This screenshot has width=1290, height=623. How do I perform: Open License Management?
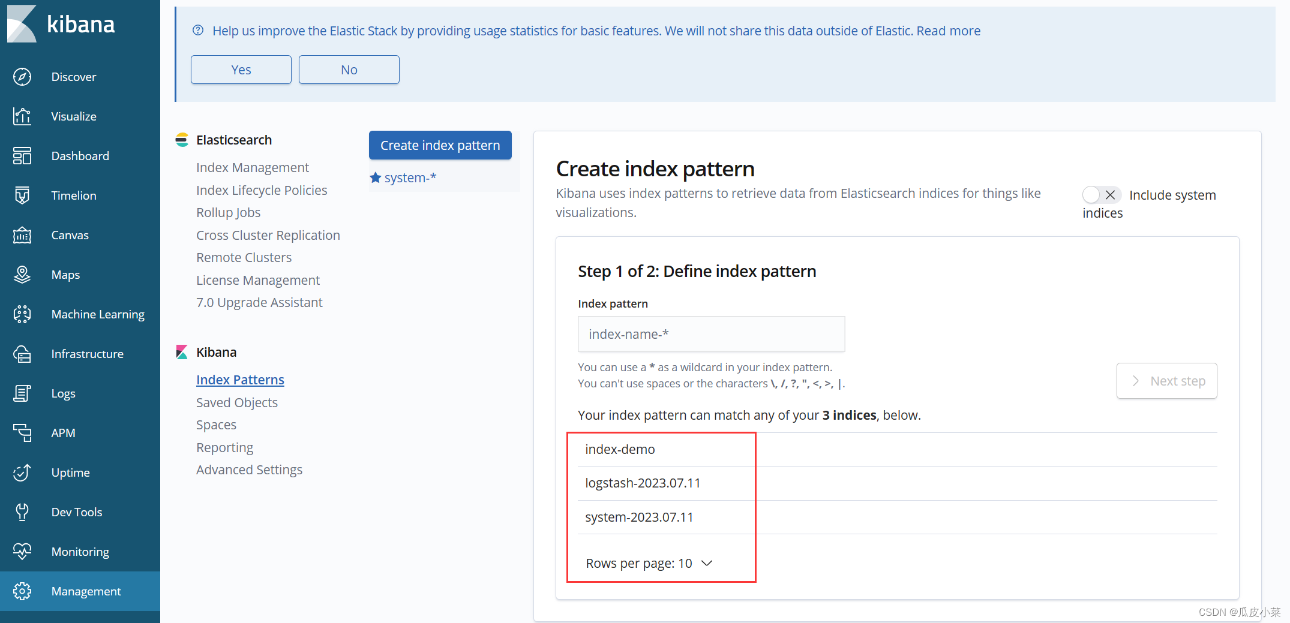point(258,280)
